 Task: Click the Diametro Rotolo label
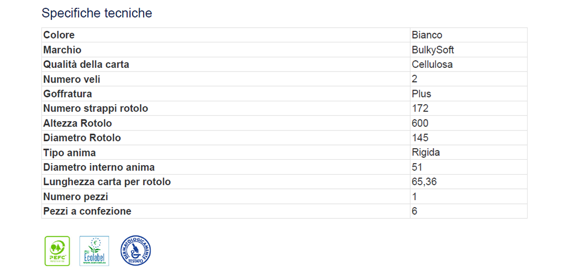coord(82,138)
